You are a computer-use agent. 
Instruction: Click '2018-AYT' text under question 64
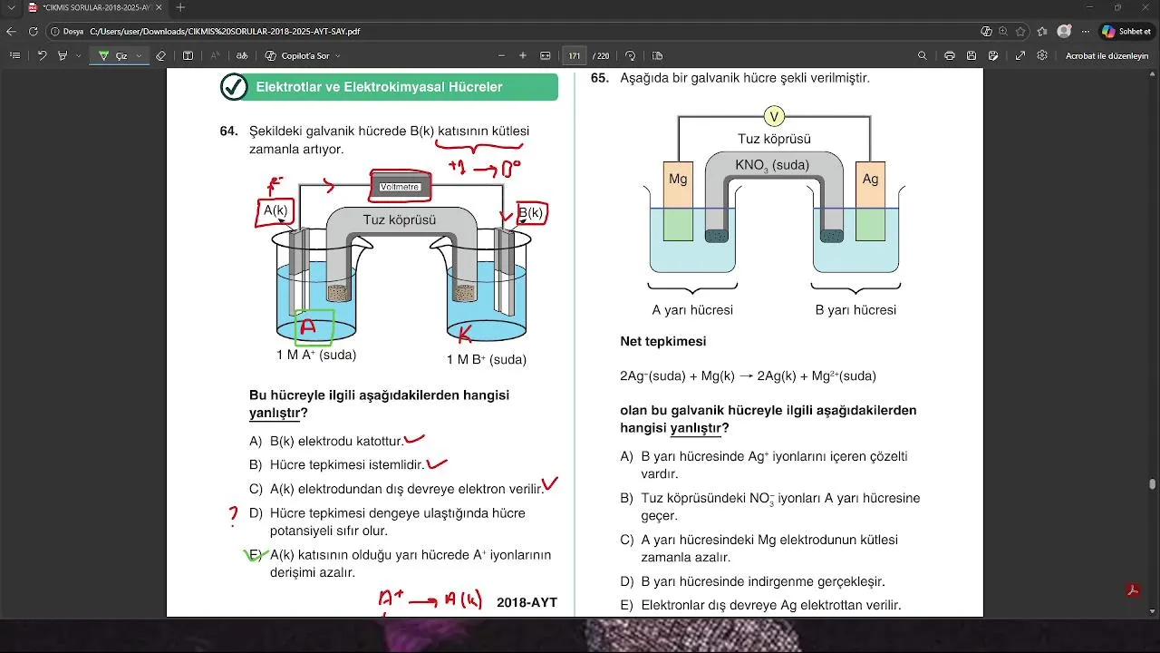click(527, 602)
